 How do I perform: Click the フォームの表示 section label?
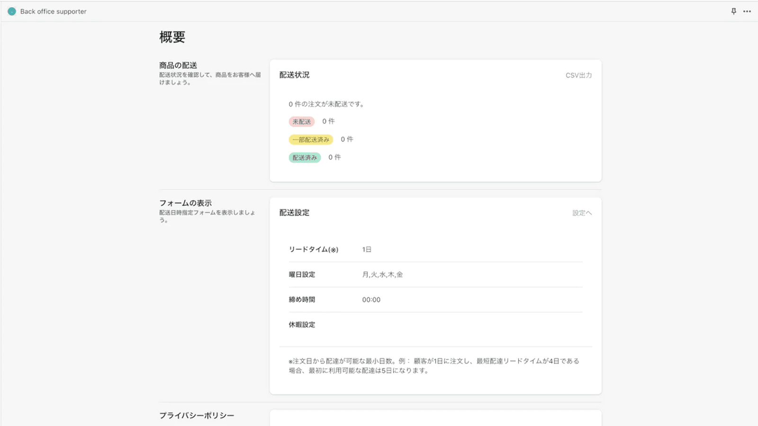coord(185,203)
